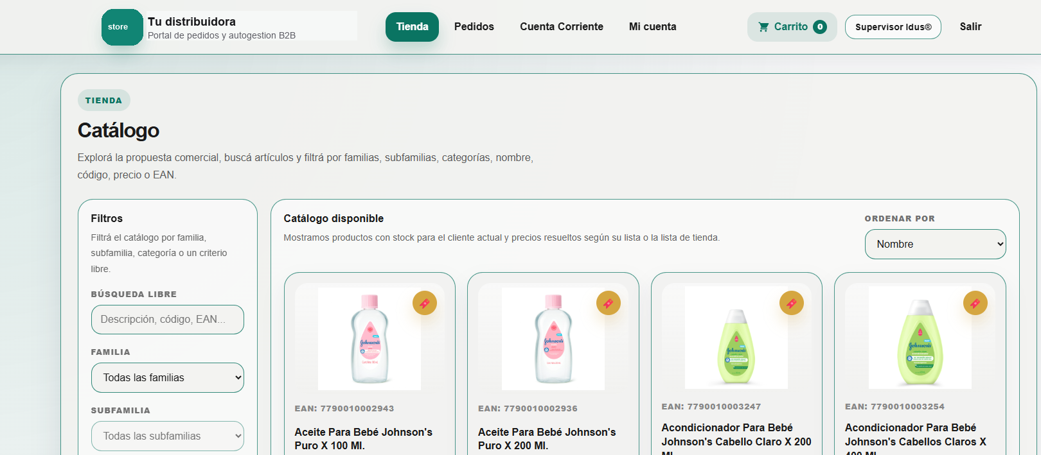Click promo tag icon on Aceite Puro X 100 Ml
The image size is (1041, 455).
tap(425, 303)
